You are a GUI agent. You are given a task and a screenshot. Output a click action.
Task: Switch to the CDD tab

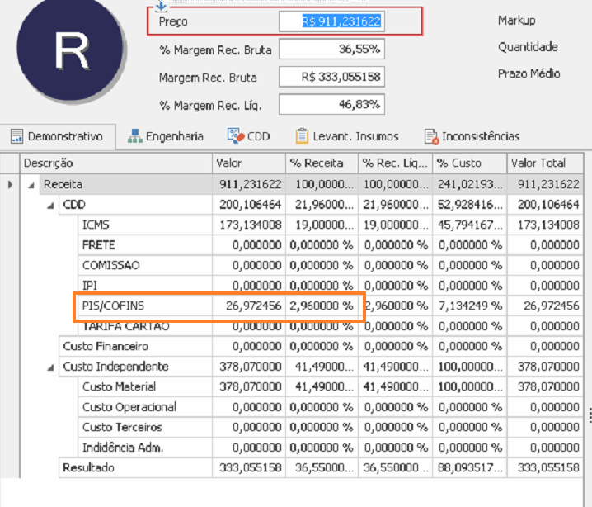[x=248, y=136]
